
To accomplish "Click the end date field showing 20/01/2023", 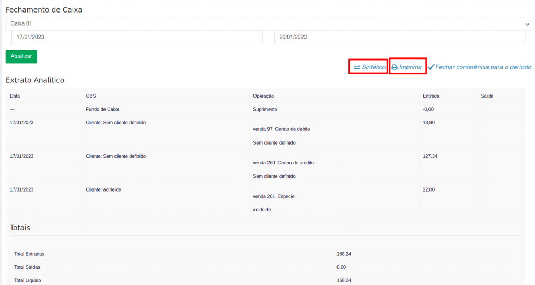I will pos(399,38).
